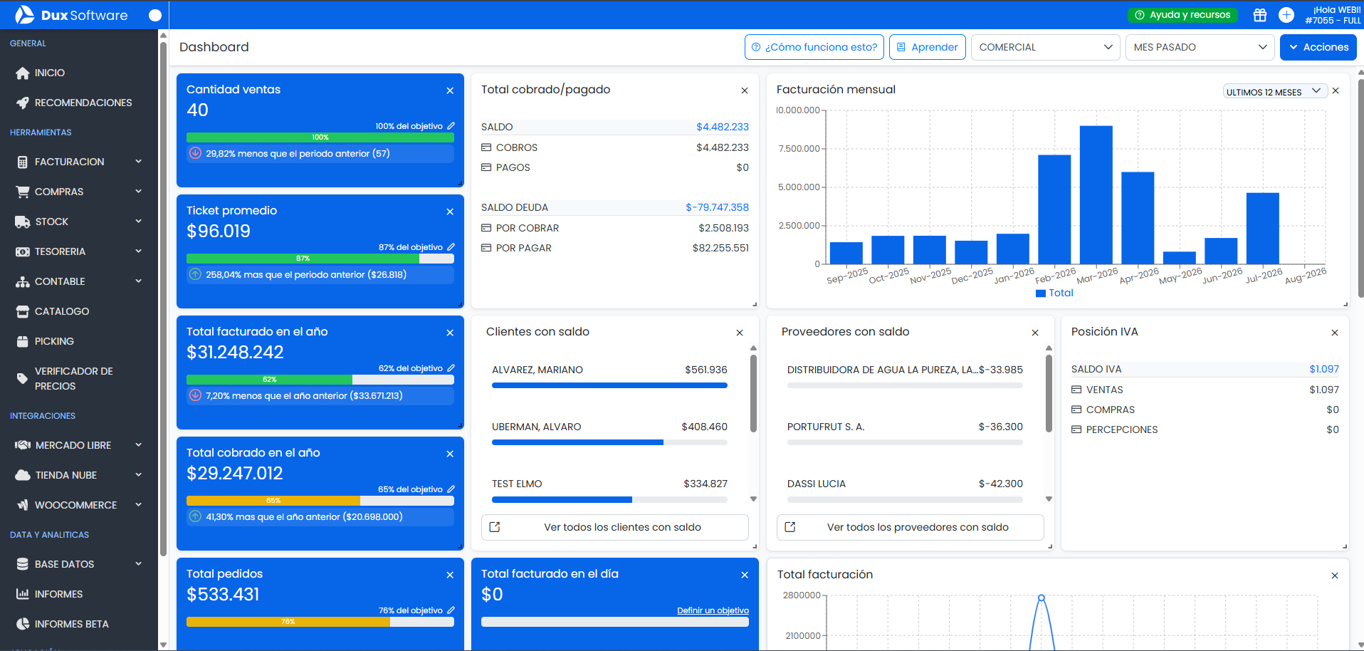The width and height of the screenshot is (1364, 651).
Task: Open the Acciones dropdown button
Action: click(x=1318, y=47)
